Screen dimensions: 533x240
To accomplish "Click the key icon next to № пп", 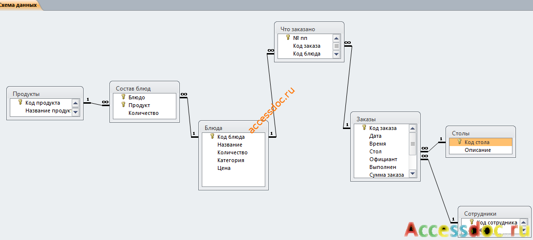I will click(x=288, y=37).
